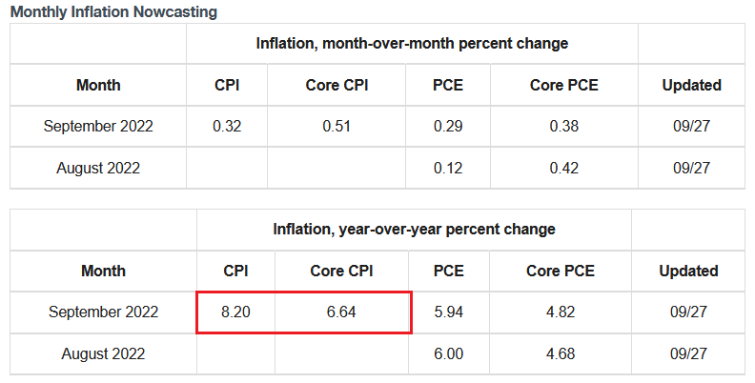Click the 4.68 August Core PCE value
The width and height of the screenshot is (755, 383).
[x=561, y=353]
